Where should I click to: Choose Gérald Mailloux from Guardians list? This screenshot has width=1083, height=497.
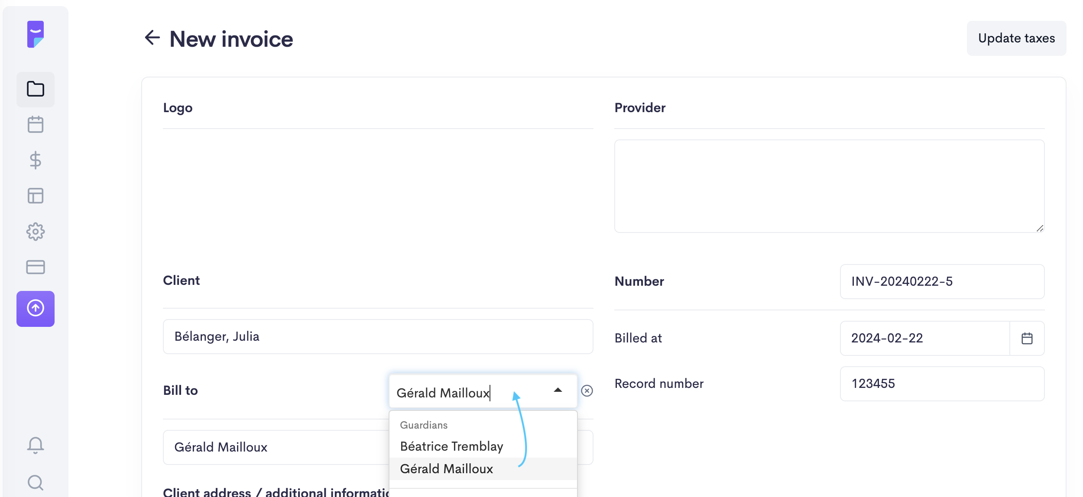[x=446, y=469]
